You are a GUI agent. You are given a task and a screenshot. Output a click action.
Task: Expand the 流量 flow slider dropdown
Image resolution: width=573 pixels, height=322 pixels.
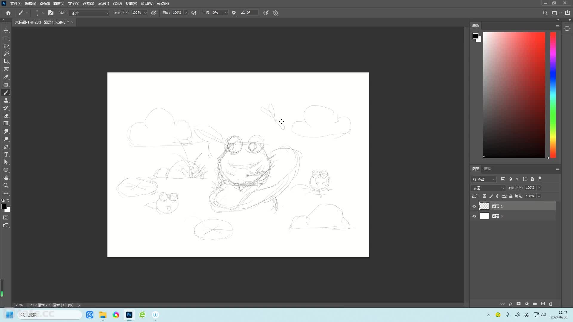(x=186, y=13)
